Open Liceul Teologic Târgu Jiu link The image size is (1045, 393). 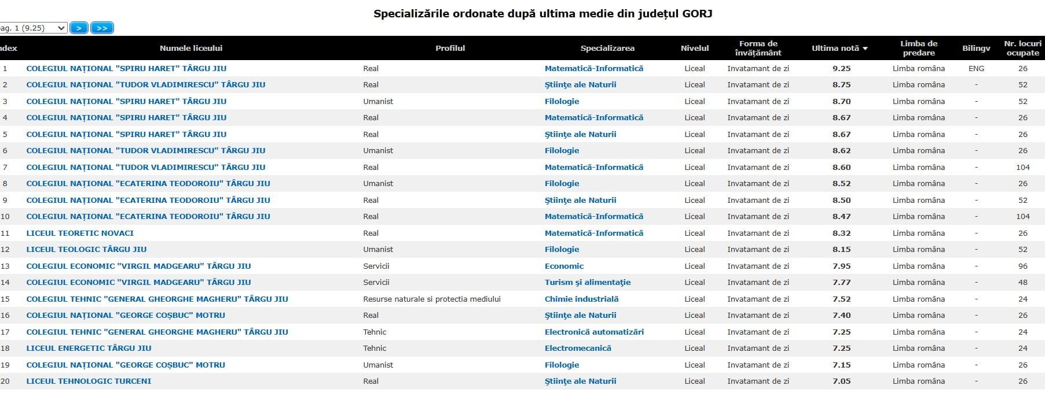(x=86, y=249)
